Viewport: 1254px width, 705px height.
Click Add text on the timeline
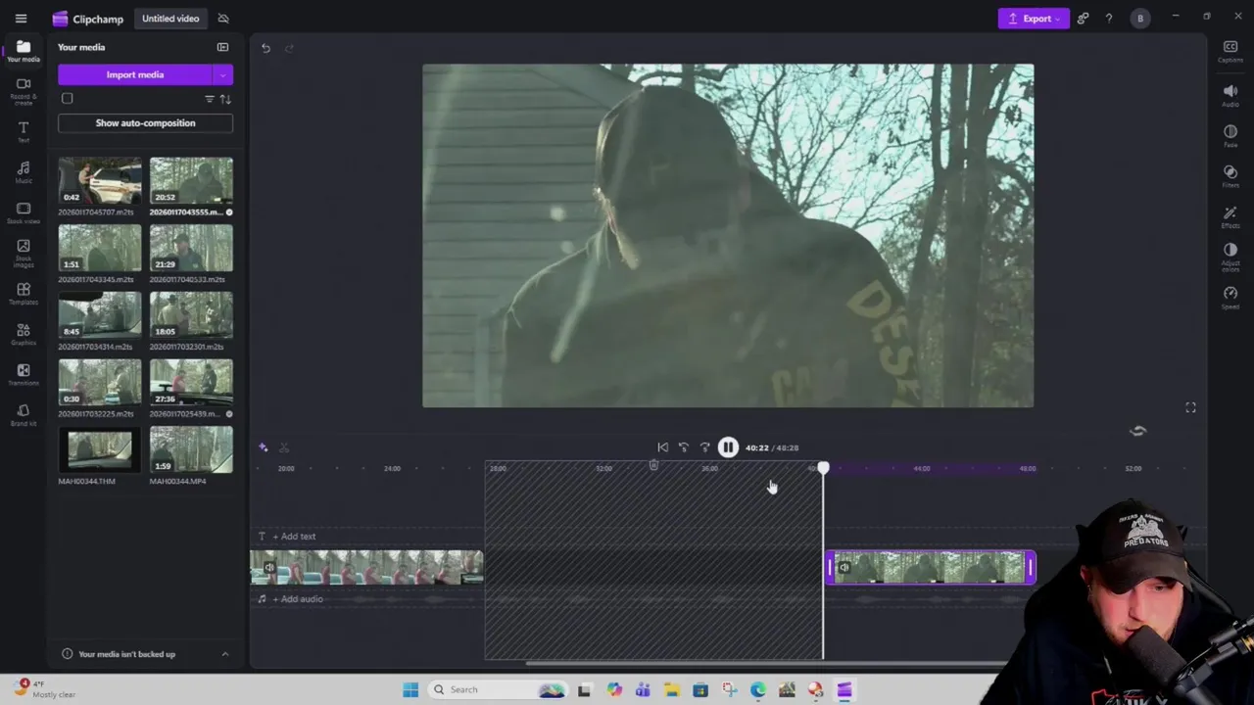[x=294, y=537]
